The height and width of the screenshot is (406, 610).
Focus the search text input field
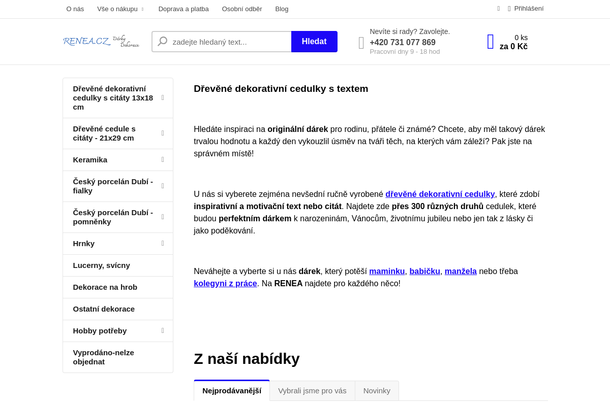click(230, 42)
